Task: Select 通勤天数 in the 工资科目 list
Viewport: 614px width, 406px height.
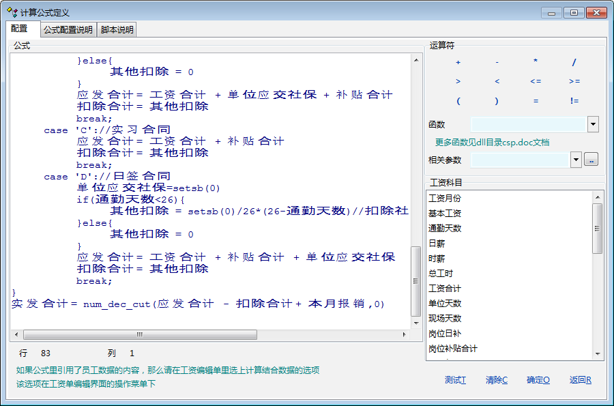Action: 445,228
